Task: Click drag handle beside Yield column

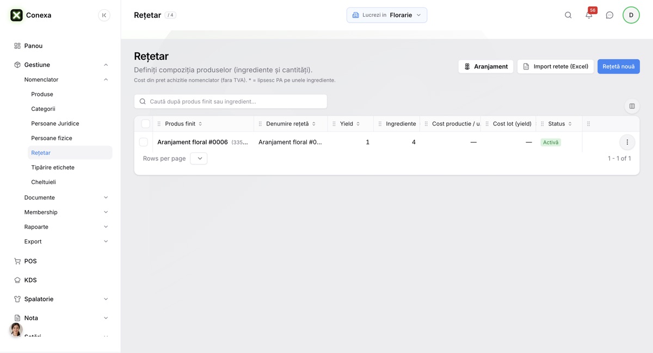Action: point(334,124)
